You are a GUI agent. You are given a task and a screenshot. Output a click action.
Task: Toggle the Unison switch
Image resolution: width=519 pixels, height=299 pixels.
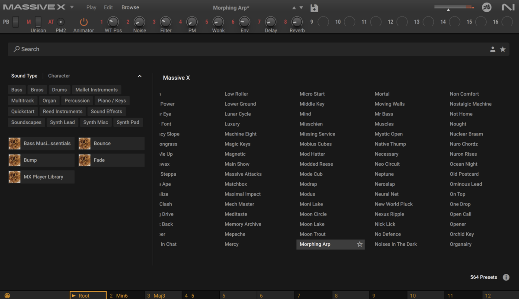coord(38,22)
